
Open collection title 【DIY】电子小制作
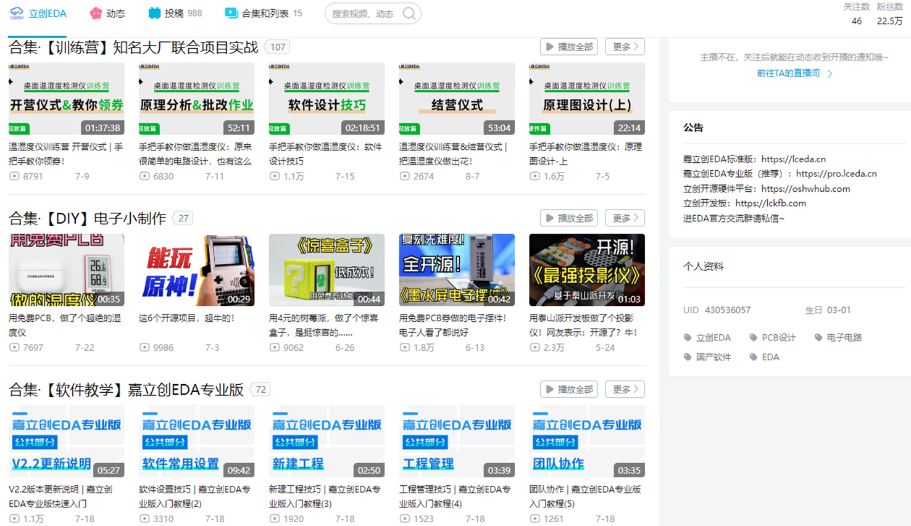pyautogui.click(x=88, y=218)
